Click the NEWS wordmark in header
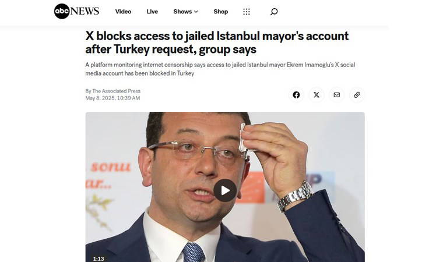 [x=85, y=11]
